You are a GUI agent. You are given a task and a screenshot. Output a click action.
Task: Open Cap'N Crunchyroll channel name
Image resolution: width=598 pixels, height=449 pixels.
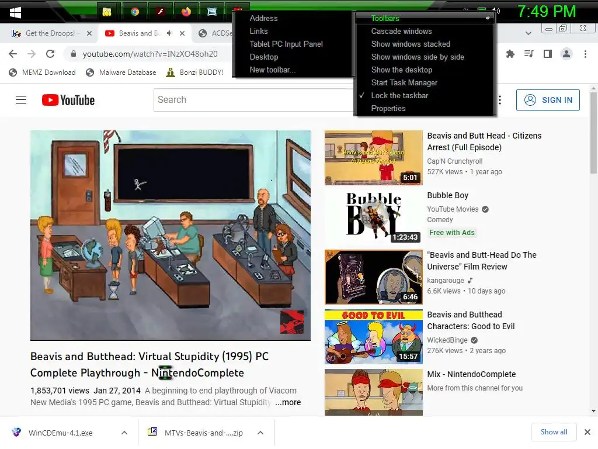(x=454, y=161)
